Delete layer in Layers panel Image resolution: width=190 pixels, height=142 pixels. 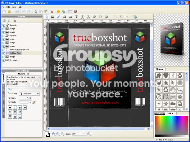click(15, 20)
